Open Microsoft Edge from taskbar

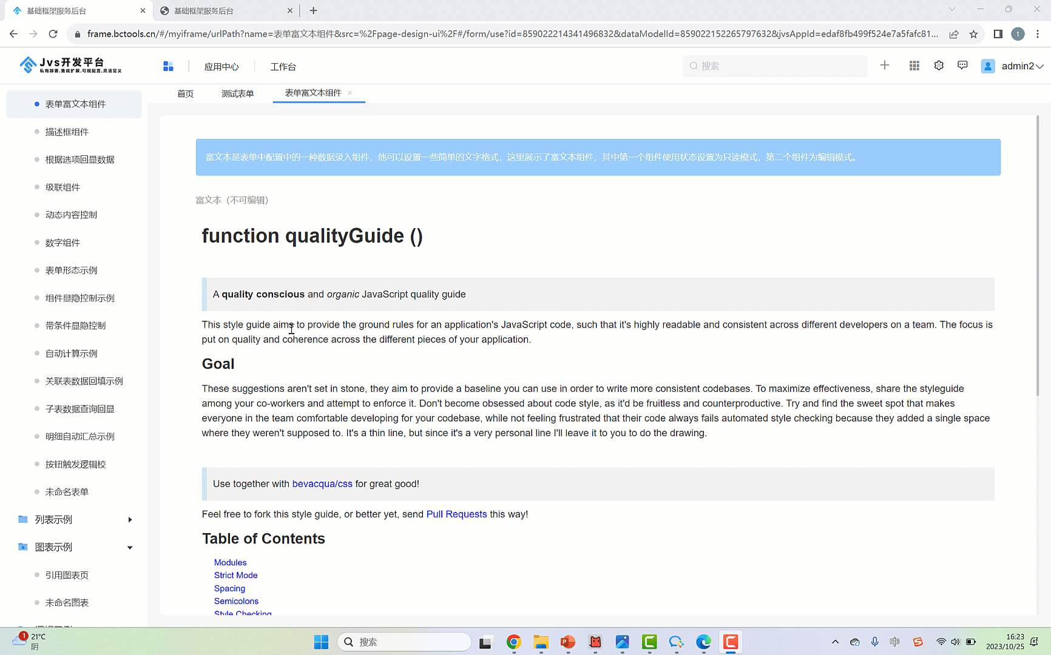(x=703, y=642)
